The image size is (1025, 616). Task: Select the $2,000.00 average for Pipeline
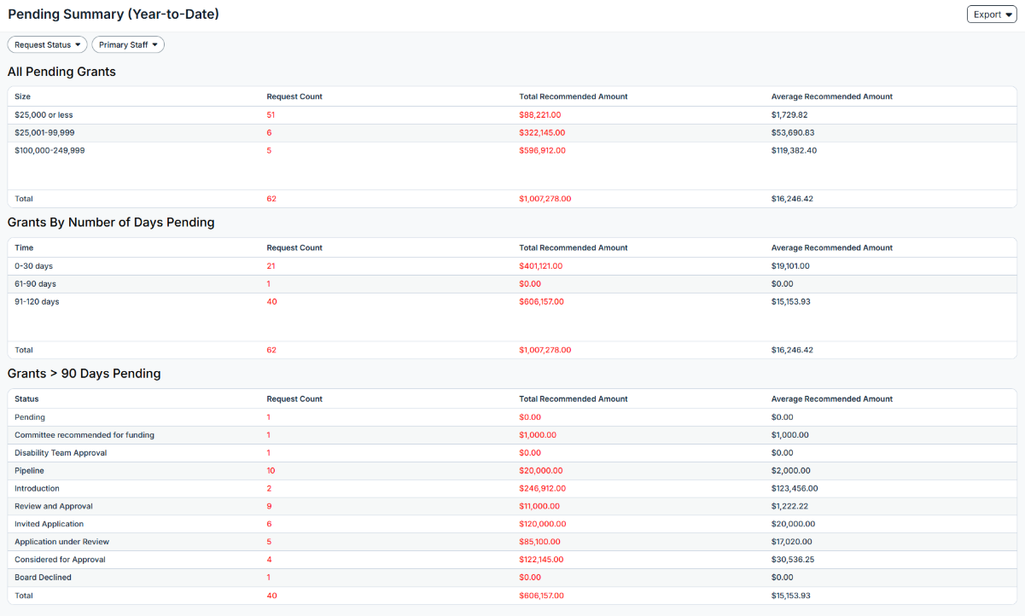click(x=791, y=471)
